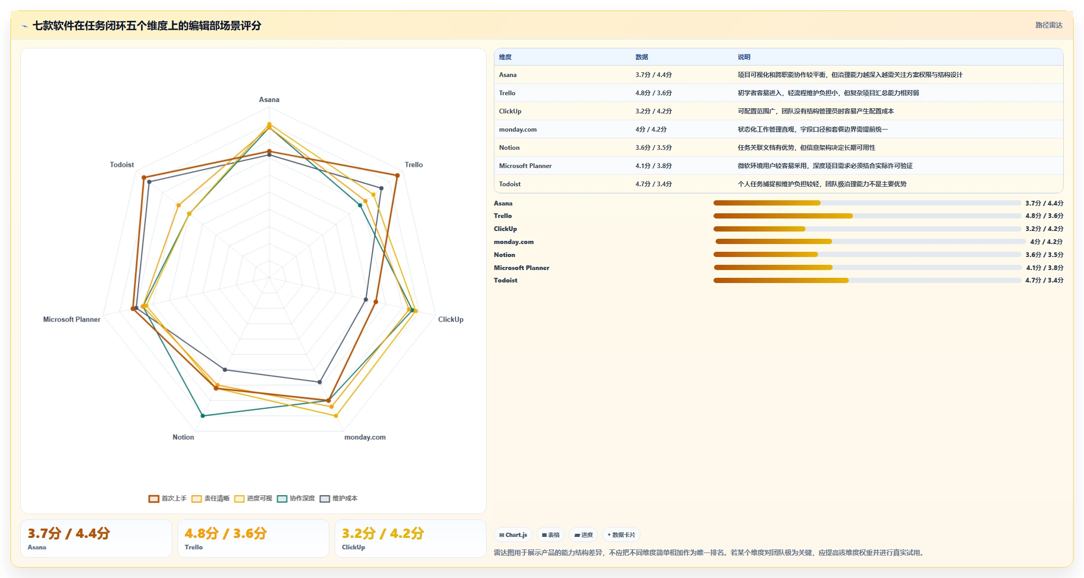Click the monday.com row name cell
This screenshot has width=1084, height=578.
point(518,130)
